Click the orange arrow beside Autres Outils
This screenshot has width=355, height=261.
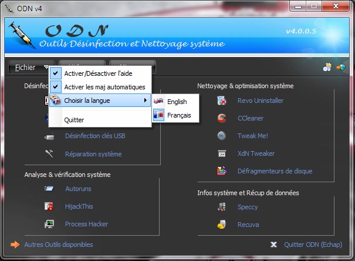(x=15, y=245)
